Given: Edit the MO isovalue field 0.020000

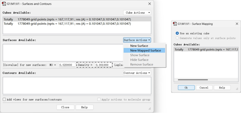Looking at the screenshot, I should [67, 65].
